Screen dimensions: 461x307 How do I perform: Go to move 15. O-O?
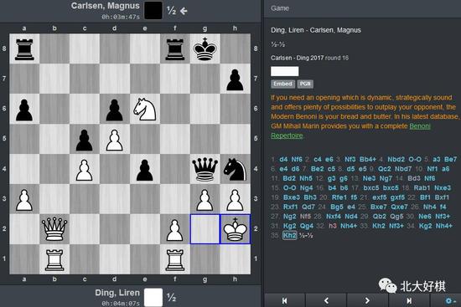pos(290,188)
